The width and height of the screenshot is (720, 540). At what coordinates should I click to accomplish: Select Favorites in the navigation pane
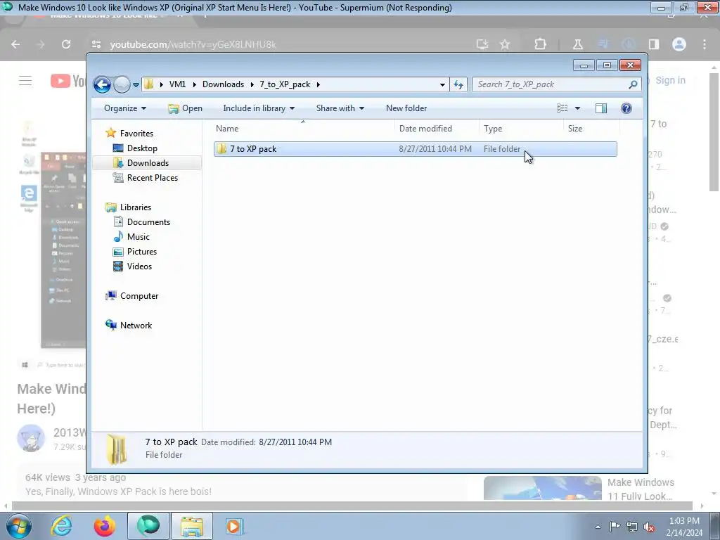136,134
